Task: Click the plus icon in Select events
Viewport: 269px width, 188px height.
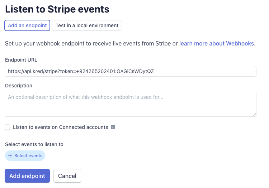Action: (x=10, y=156)
